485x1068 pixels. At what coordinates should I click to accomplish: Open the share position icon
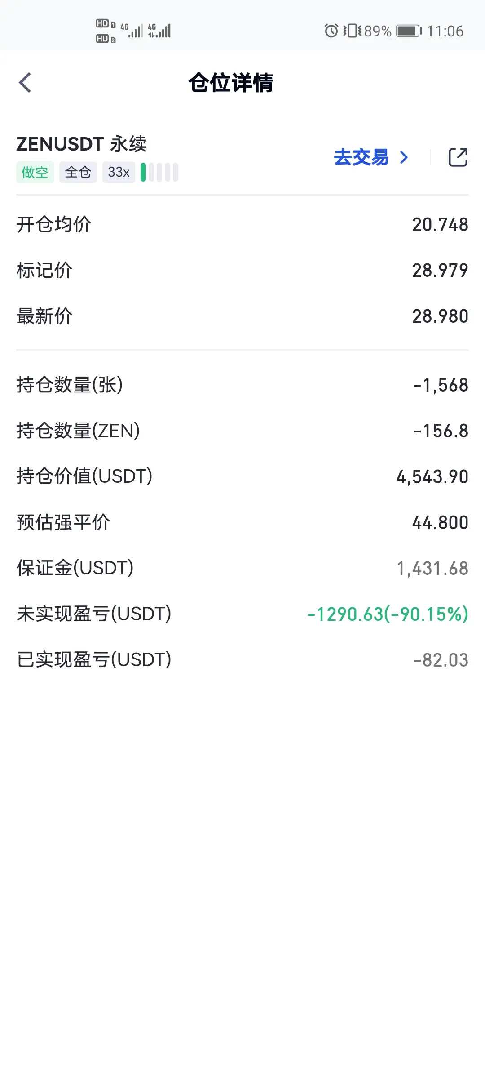[x=458, y=157]
